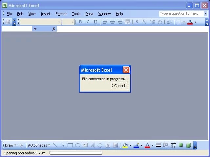210x157 pixels.
Task: Click the Insert Function fx icon
Action: coord(54,29)
